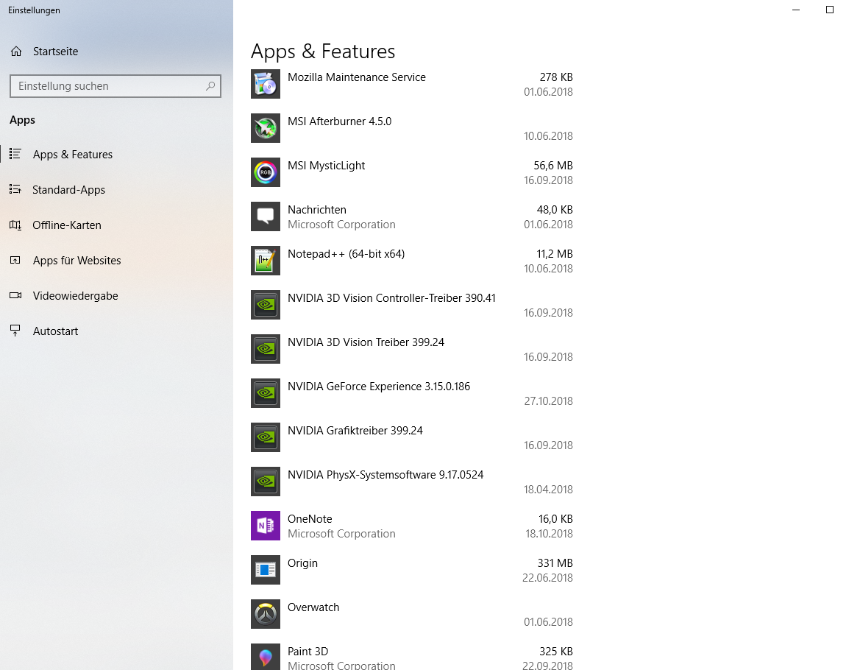Image resolution: width=860 pixels, height=670 pixels.
Task: Click NVIDIA 3D Vision Controller-Treiber icon
Action: [266, 305]
